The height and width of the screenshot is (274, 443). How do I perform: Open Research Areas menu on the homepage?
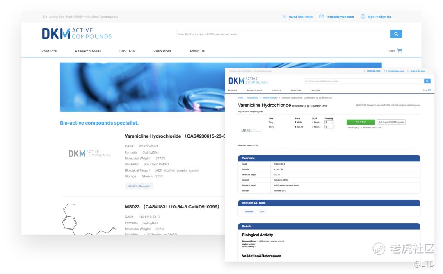pos(88,51)
